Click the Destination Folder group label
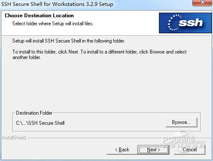Image resolution: width=213 pixels, height=161 pixels. (34, 113)
